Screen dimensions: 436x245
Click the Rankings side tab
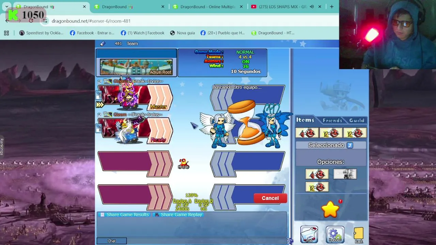pyautogui.click(x=1, y=146)
